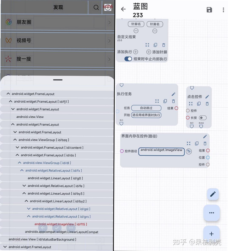Click the search magnifier in 发现 header

96,7
